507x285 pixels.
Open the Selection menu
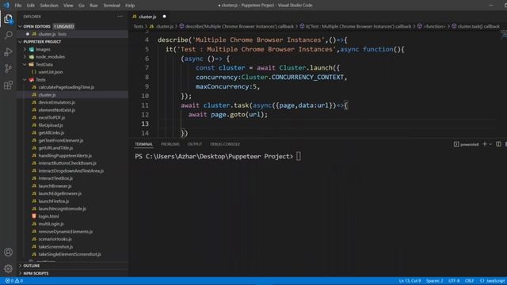[x=49, y=6]
